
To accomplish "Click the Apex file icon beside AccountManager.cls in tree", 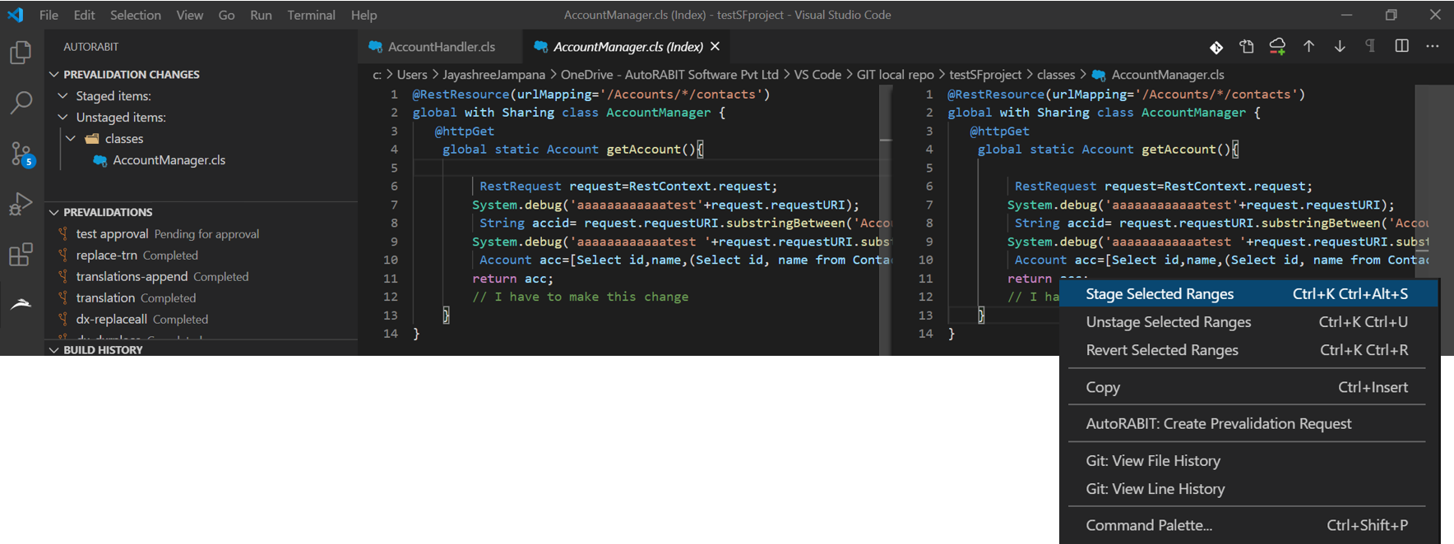I will click(100, 160).
